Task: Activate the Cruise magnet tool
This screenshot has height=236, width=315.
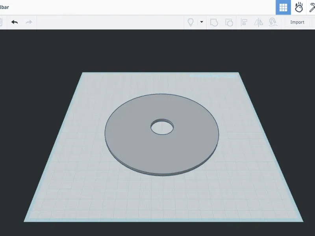Action: [273, 22]
